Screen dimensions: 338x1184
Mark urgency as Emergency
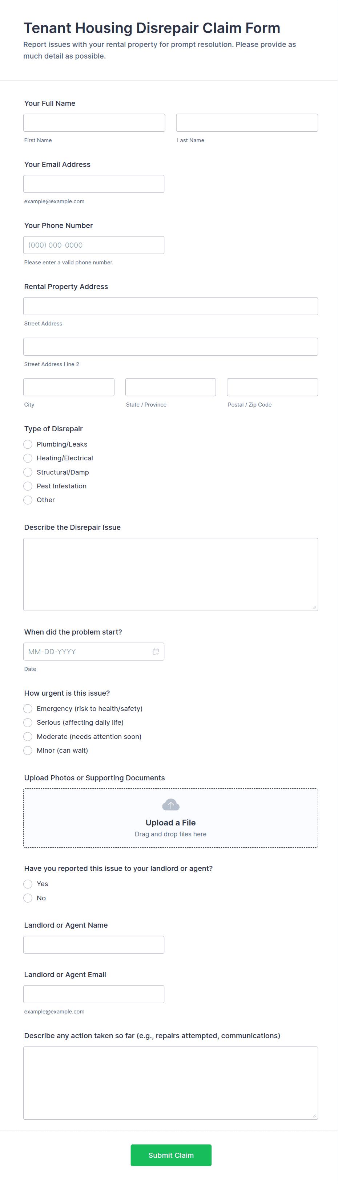(28, 709)
